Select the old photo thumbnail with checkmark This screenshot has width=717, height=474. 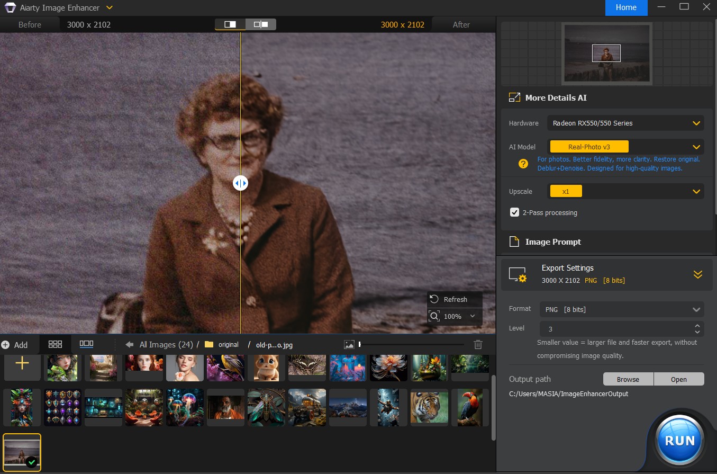(x=22, y=453)
